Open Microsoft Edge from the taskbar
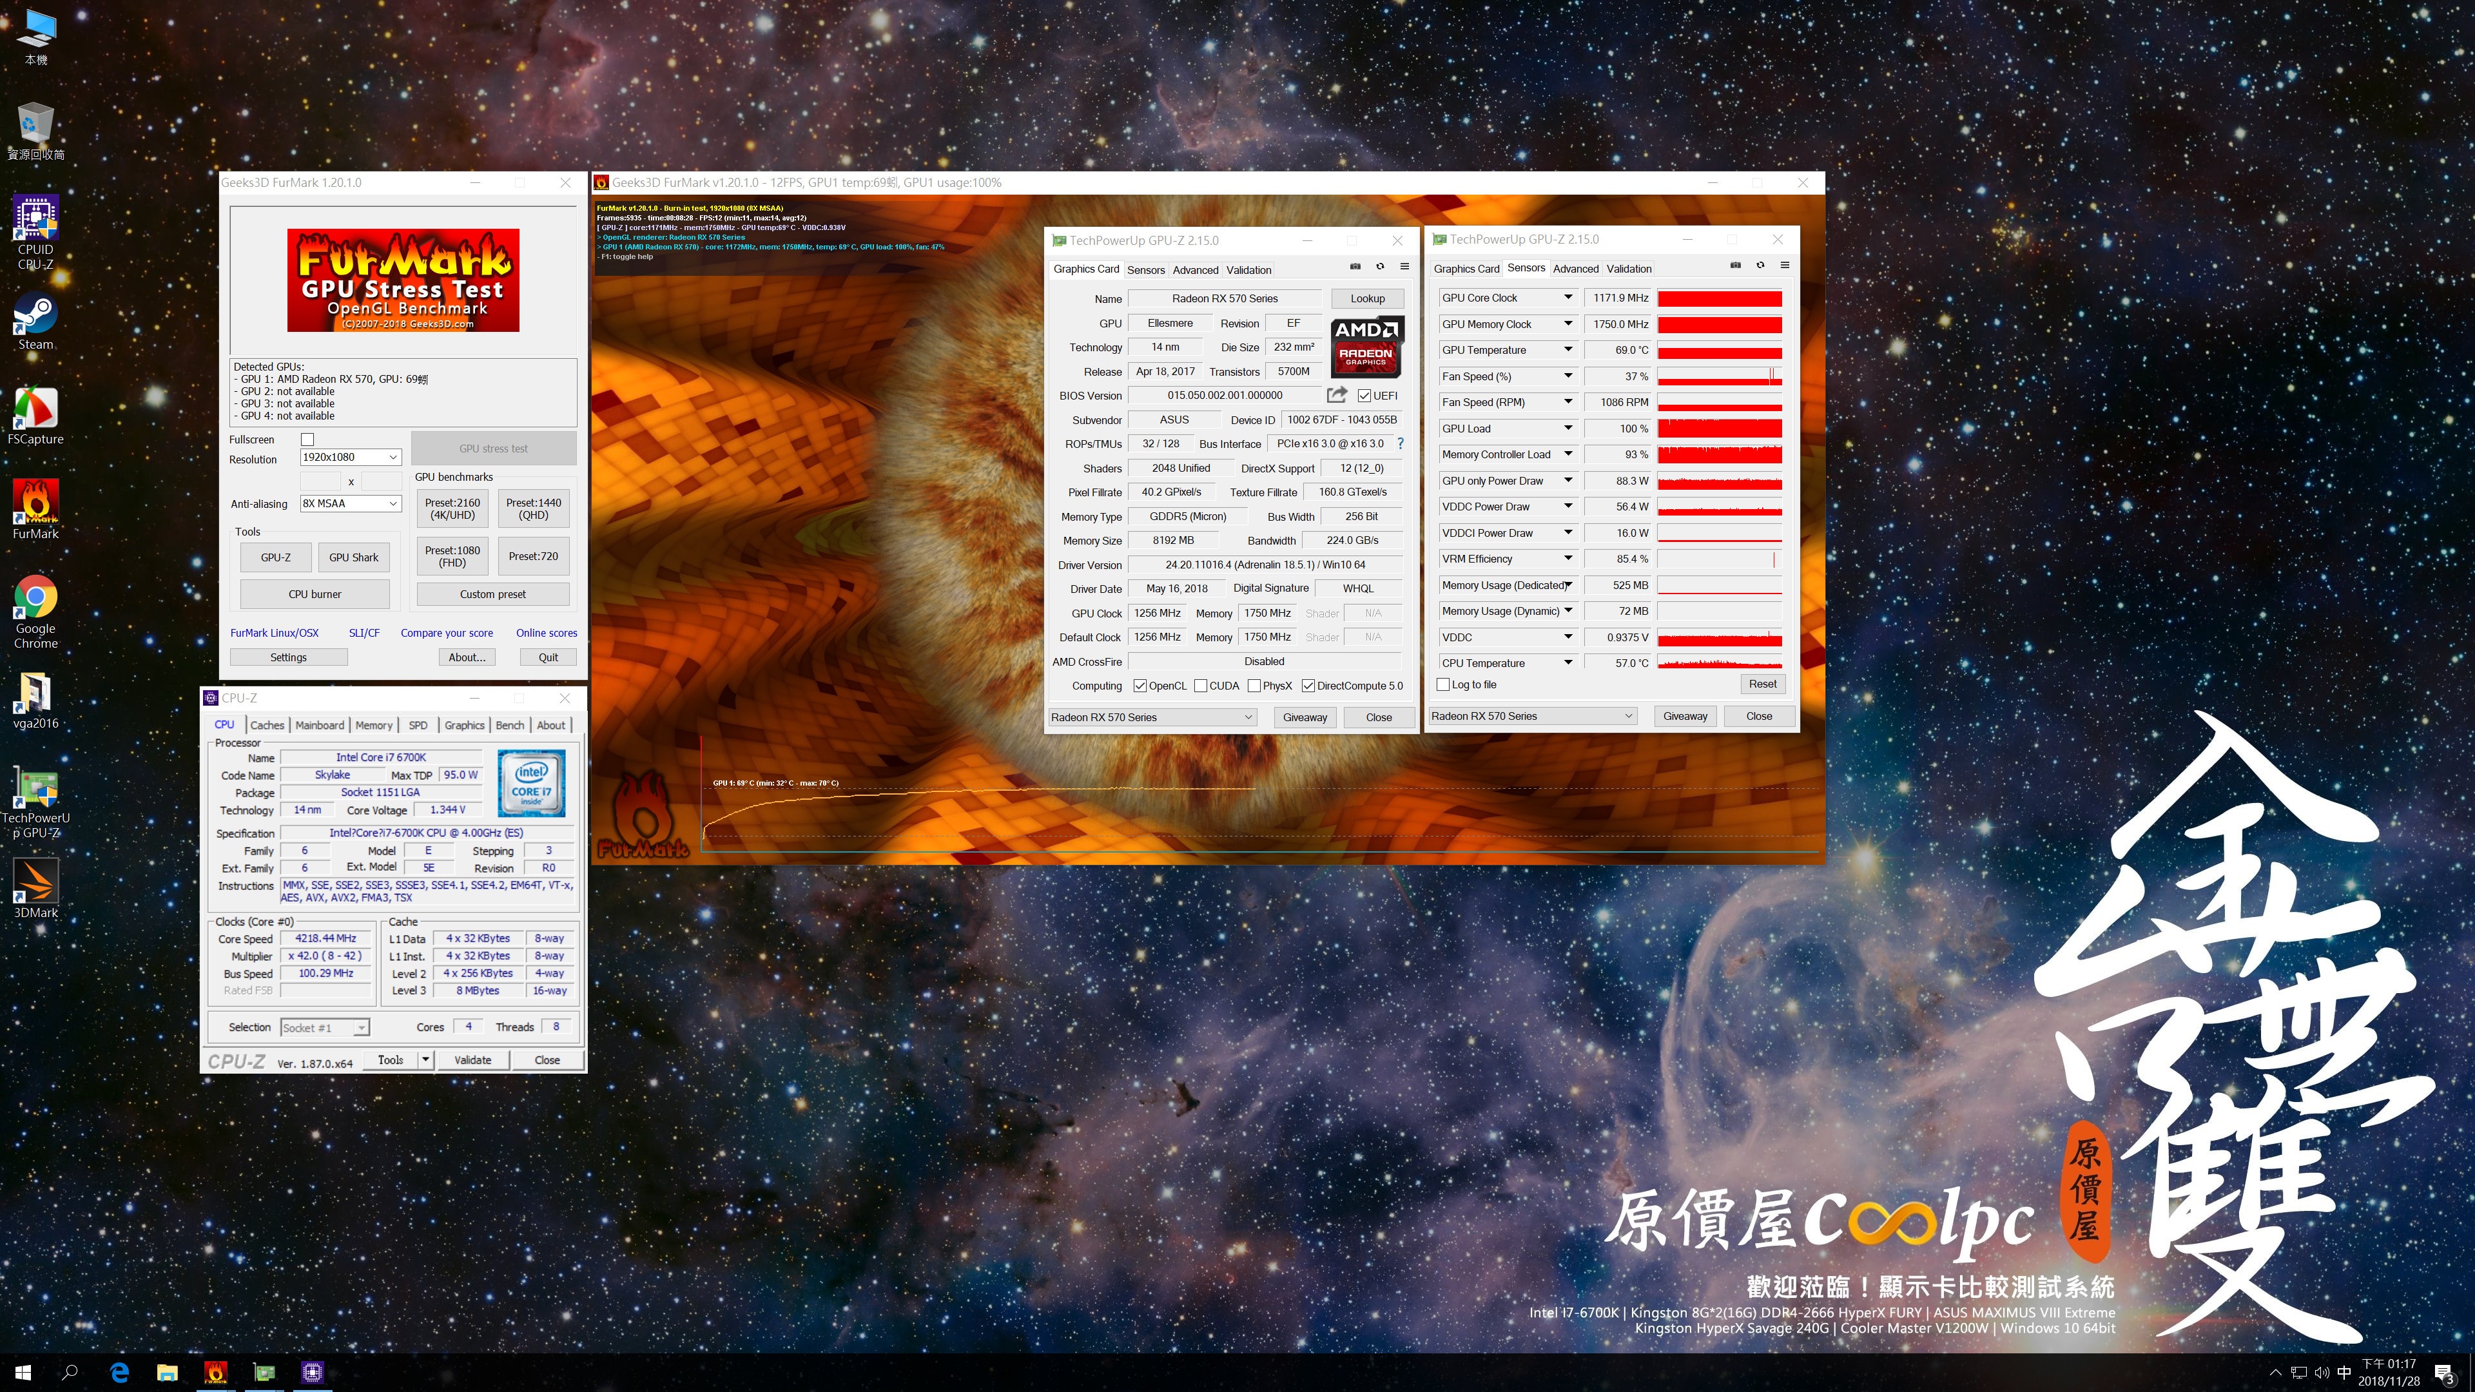 (119, 1372)
